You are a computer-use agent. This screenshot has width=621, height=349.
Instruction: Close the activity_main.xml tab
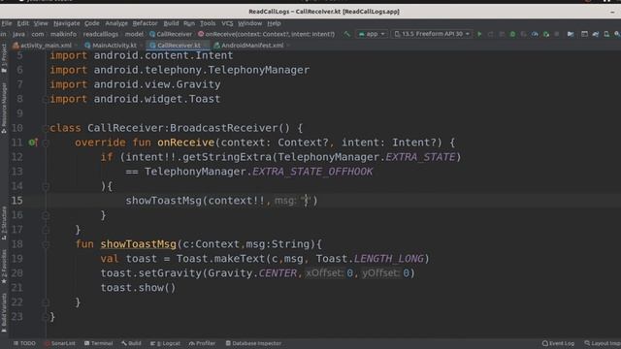tap(77, 46)
